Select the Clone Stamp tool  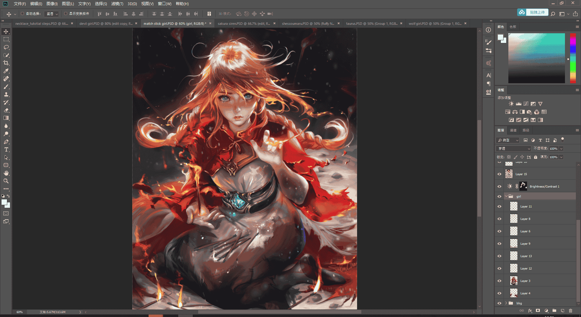click(x=6, y=94)
